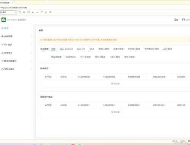Click JSON language mode in status bar
Viewport: 190px width, 145px height.
point(183,141)
